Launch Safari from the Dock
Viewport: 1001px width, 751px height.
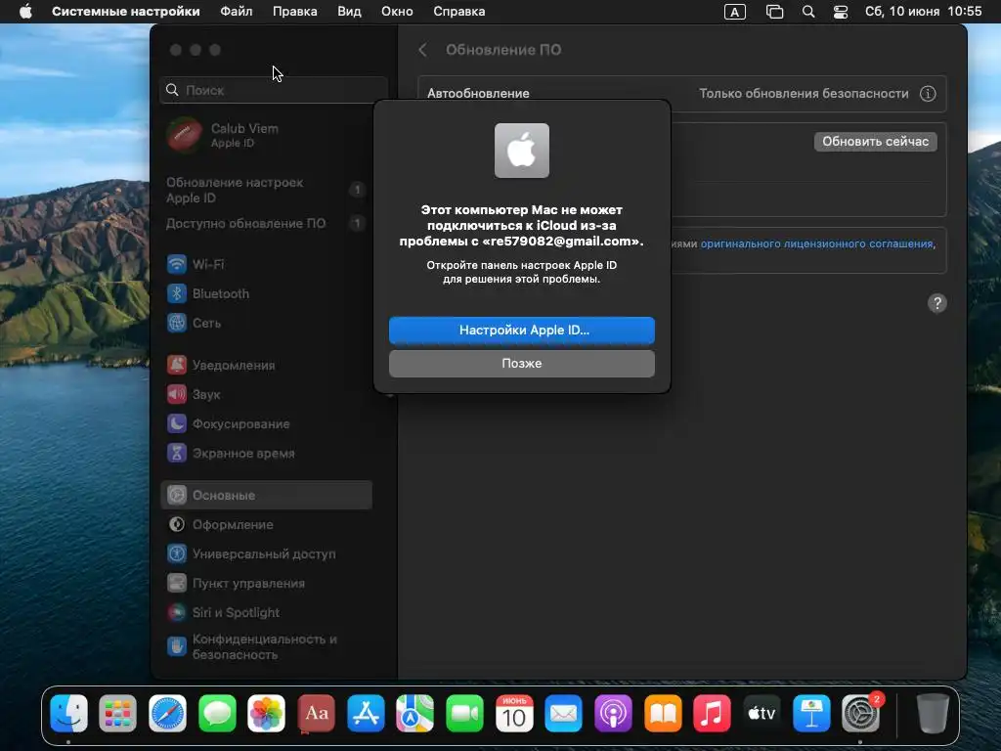pyautogui.click(x=167, y=713)
